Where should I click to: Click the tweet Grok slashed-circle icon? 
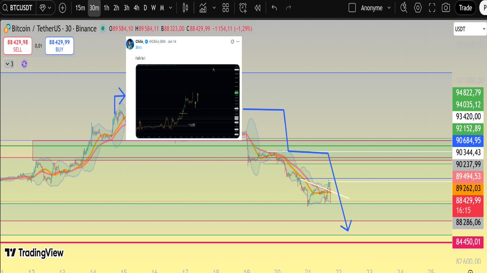pyautogui.click(x=233, y=41)
